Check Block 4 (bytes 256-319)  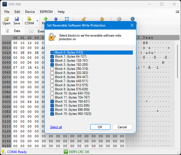(x=52, y=69)
